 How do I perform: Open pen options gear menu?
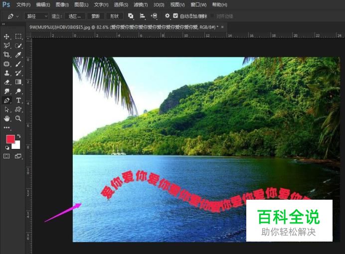[x=167, y=16]
